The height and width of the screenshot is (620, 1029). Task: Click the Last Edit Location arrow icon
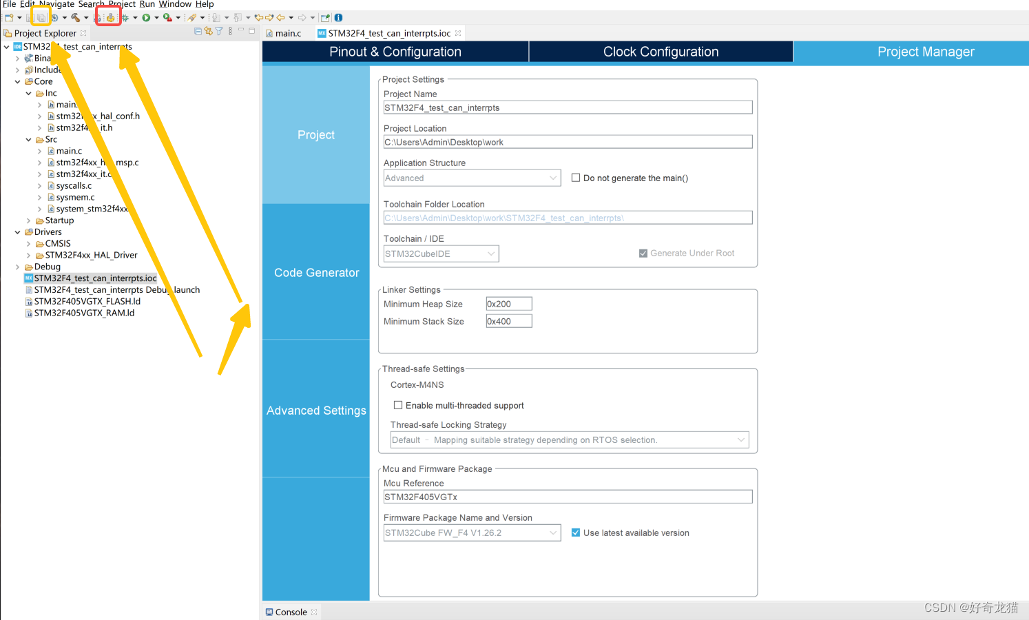pyautogui.click(x=258, y=18)
